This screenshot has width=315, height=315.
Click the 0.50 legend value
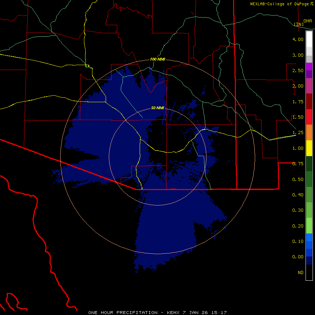click(298, 180)
